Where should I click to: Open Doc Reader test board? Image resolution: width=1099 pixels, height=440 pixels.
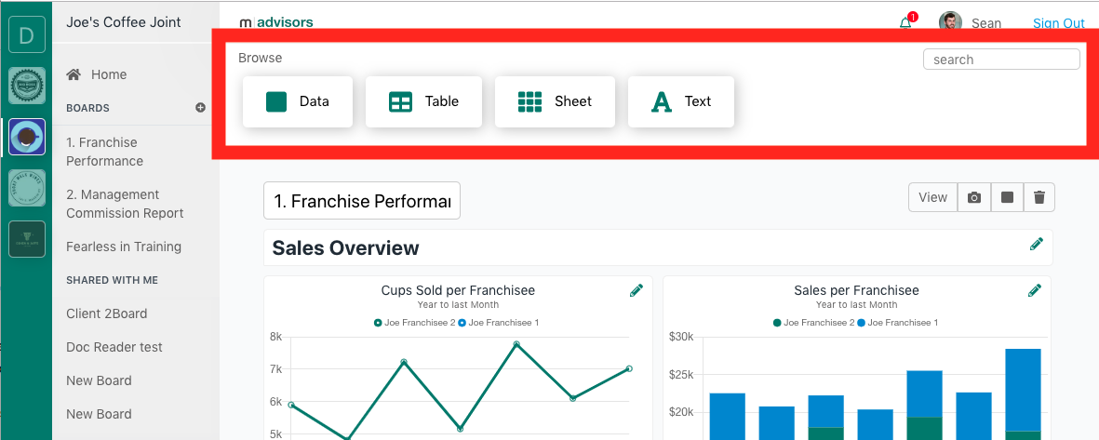click(x=114, y=347)
